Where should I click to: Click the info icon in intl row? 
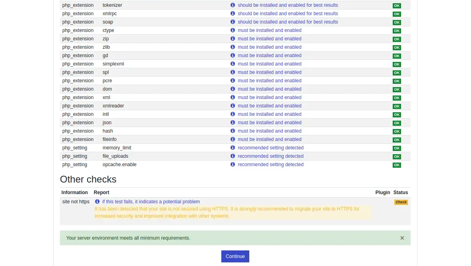pos(233,114)
